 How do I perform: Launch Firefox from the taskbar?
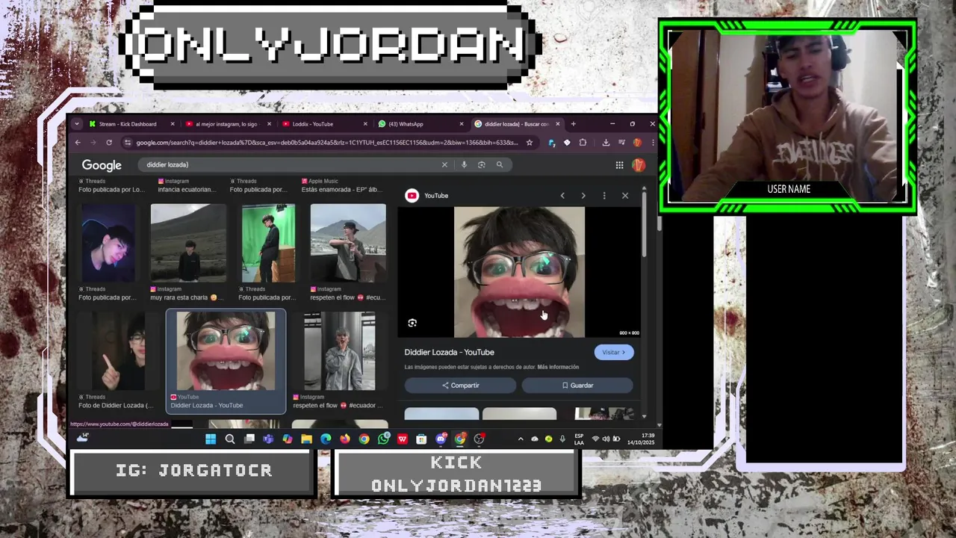[x=344, y=439]
